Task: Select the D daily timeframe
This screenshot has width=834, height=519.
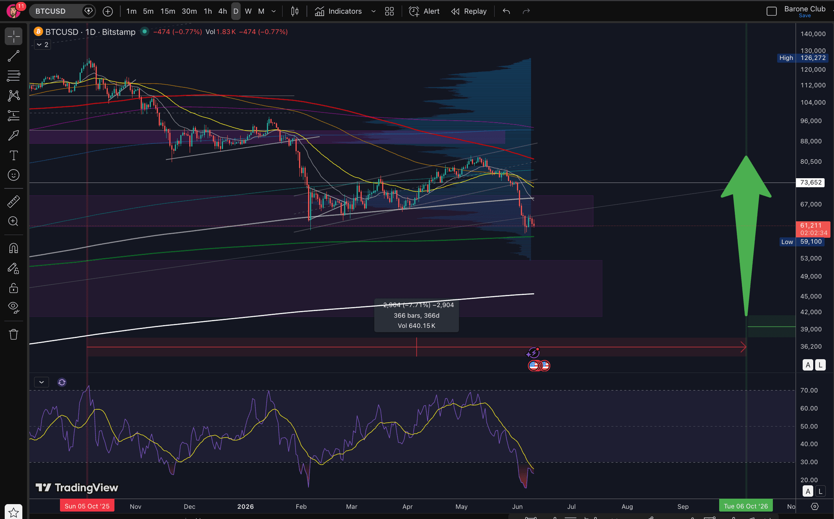Action: tap(236, 11)
